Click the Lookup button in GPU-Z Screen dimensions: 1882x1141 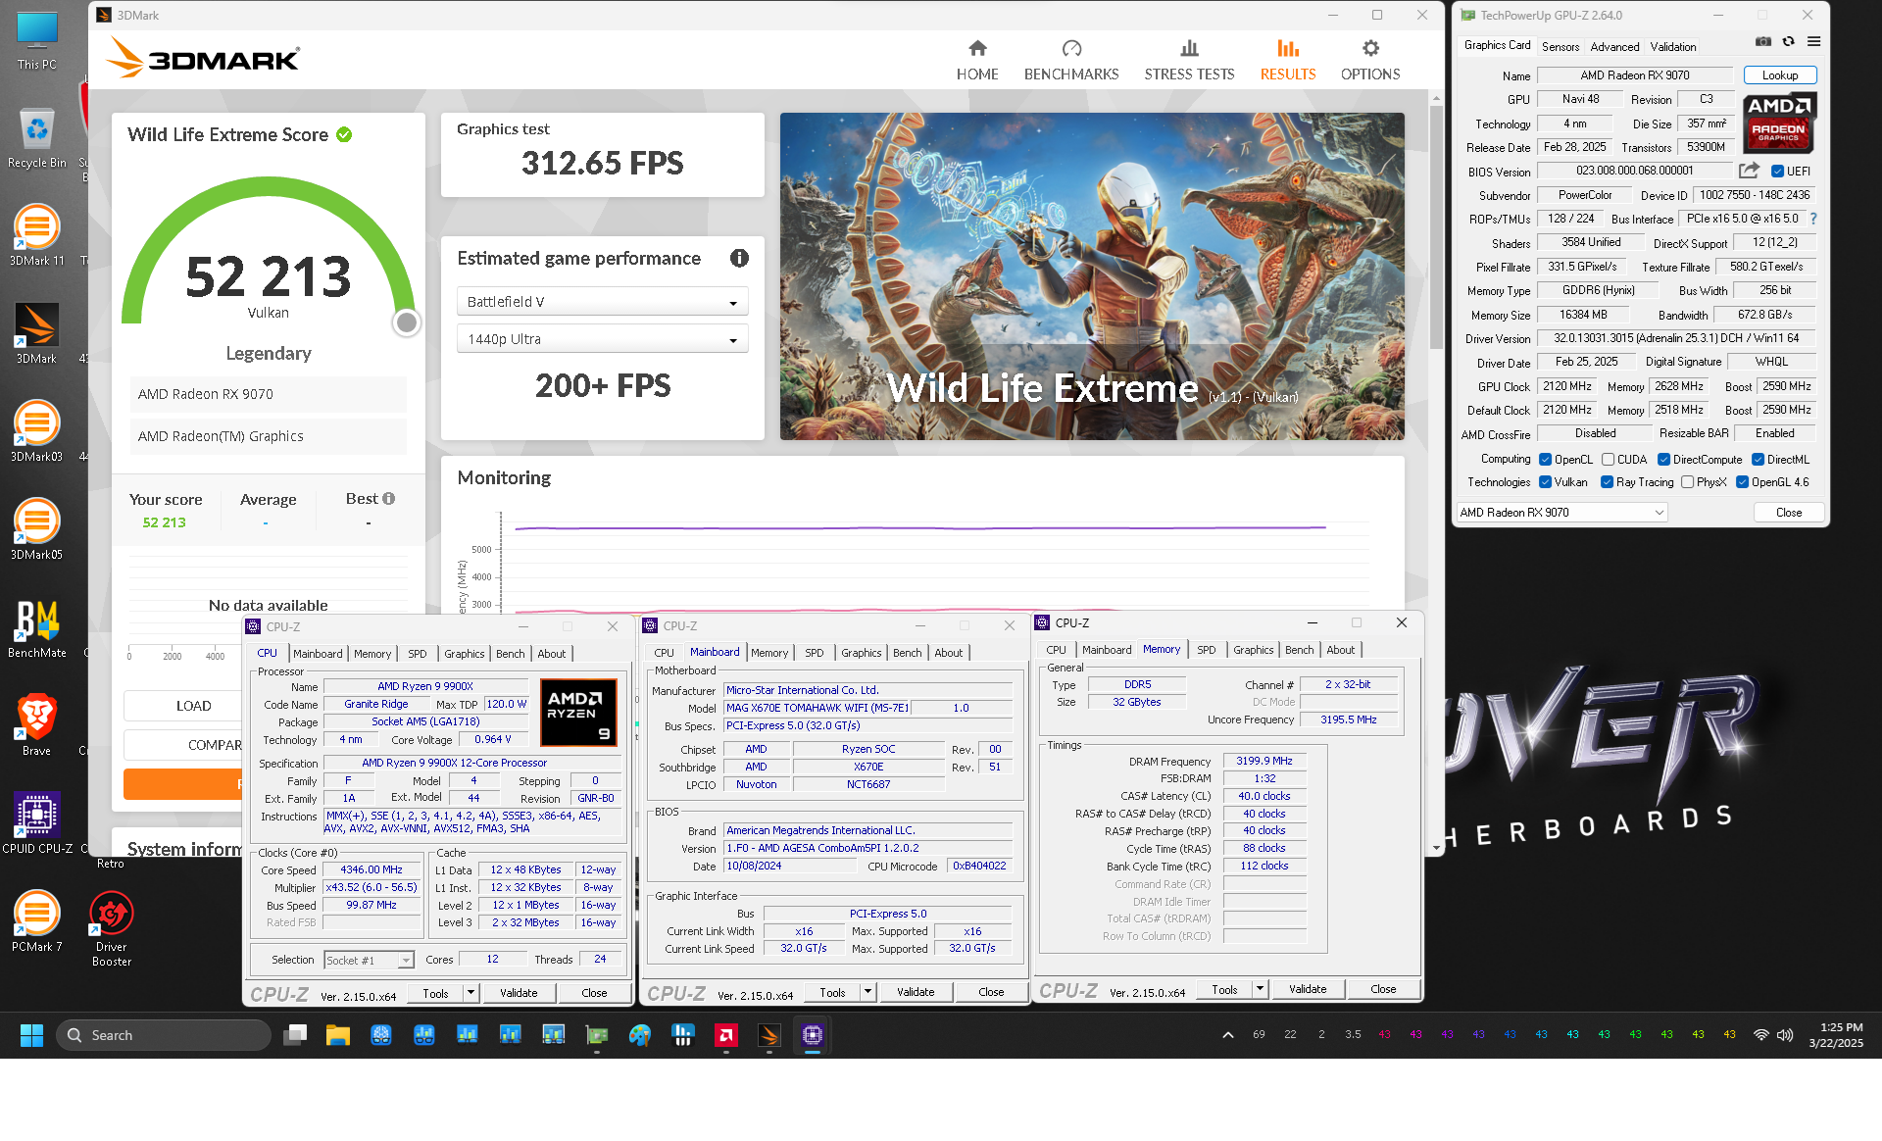click(1780, 75)
